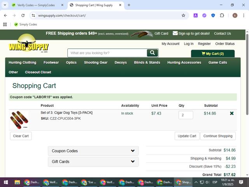Click the Continue Shopping button
The height and width of the screenshot is (187, 249).
(218, 136)
